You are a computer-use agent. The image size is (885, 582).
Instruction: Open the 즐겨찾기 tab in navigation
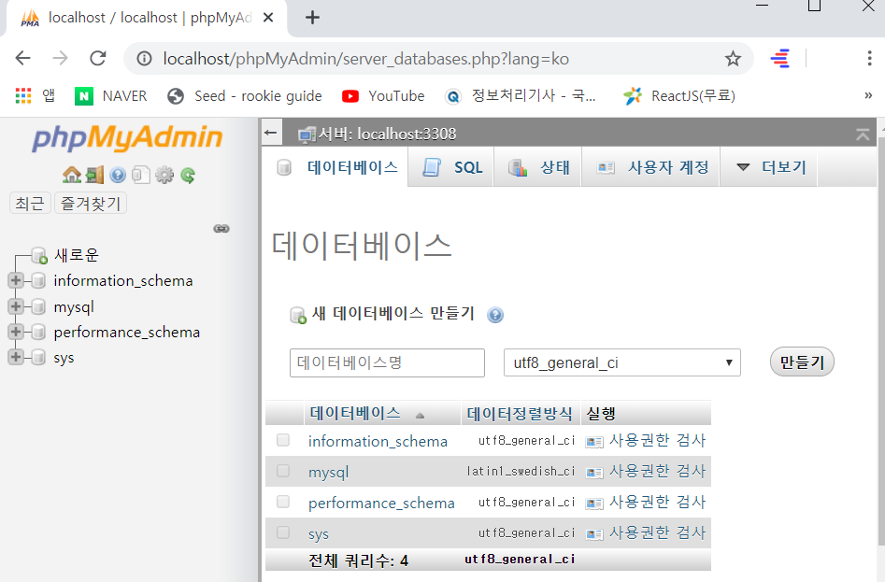(x=91, y=203)
